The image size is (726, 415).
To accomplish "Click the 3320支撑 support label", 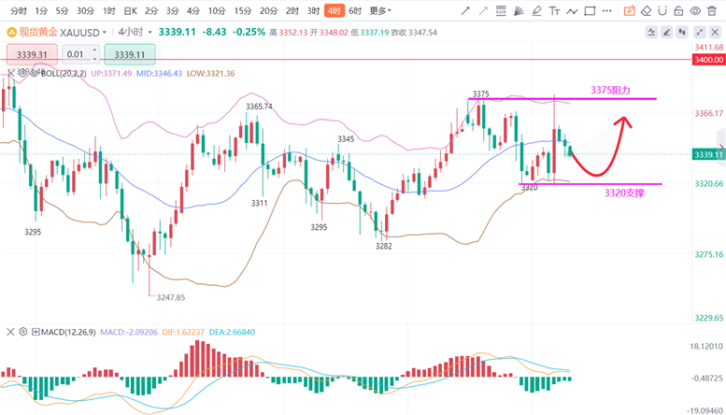I will point(624,193).
